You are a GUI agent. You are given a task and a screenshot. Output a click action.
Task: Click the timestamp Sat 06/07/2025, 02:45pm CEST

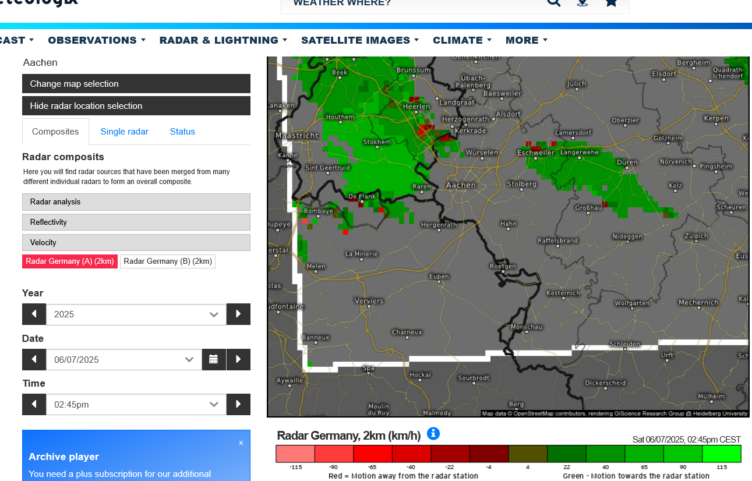[x=686, y=440]
